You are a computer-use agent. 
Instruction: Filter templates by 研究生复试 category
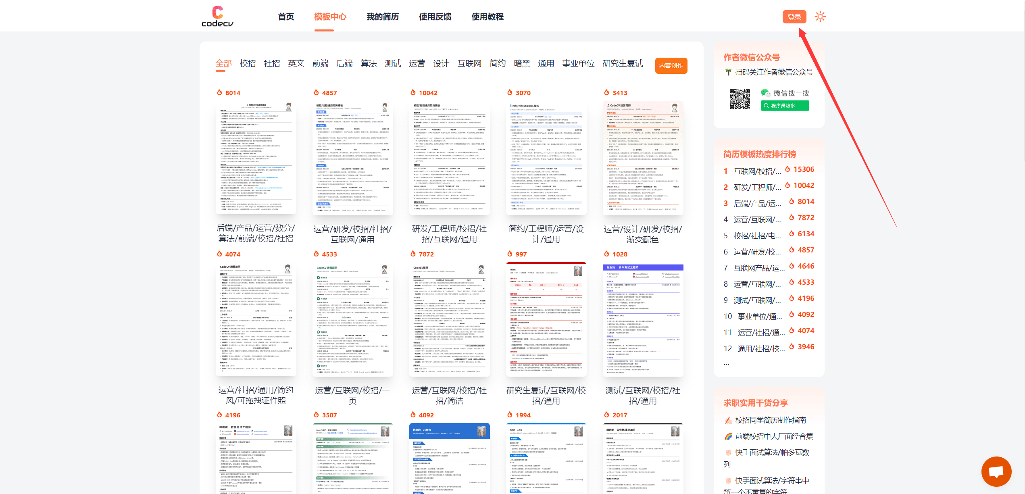pos(623,63)
